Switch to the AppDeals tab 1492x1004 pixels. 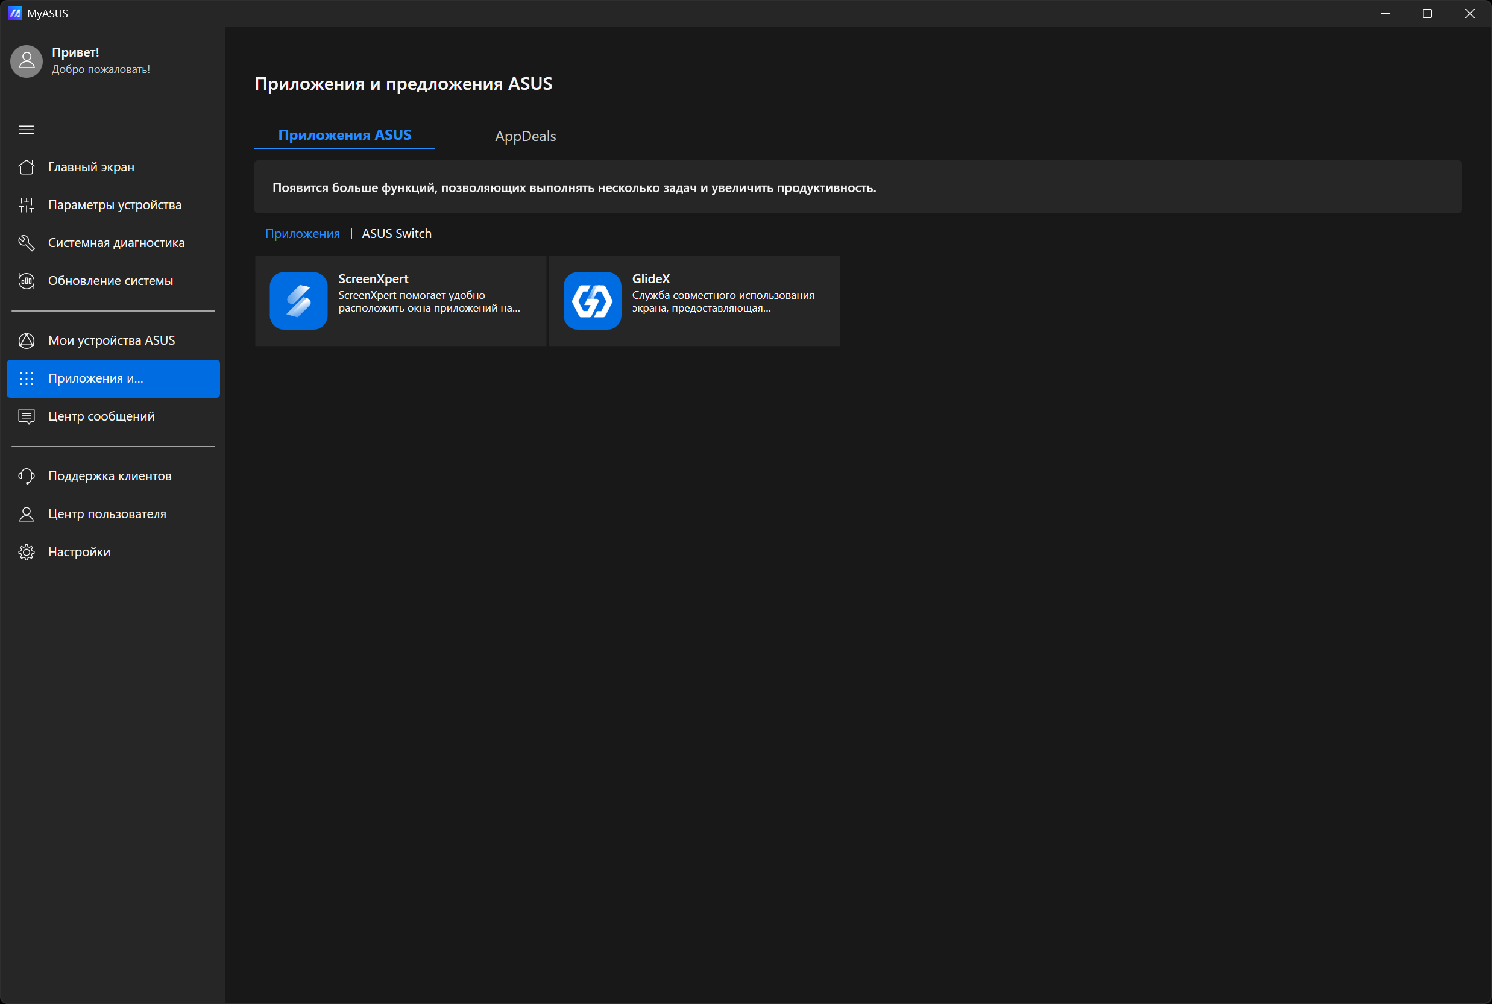525,136
